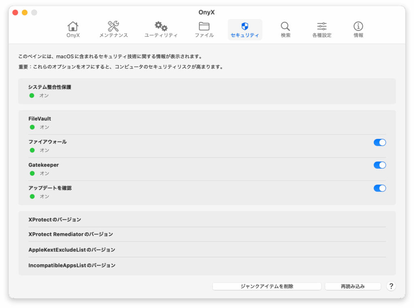Select the メンテナンス wrench and screwdriver icon

[x=114, y=27]
